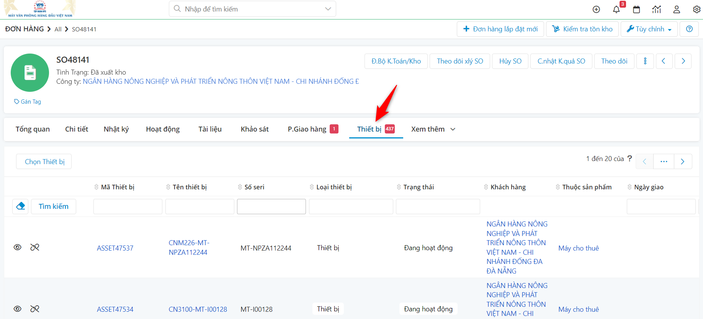Viewport: 703px width, 319px height.
Task: Sort by Mã Thiết bị column
Action: click(114, 187)
